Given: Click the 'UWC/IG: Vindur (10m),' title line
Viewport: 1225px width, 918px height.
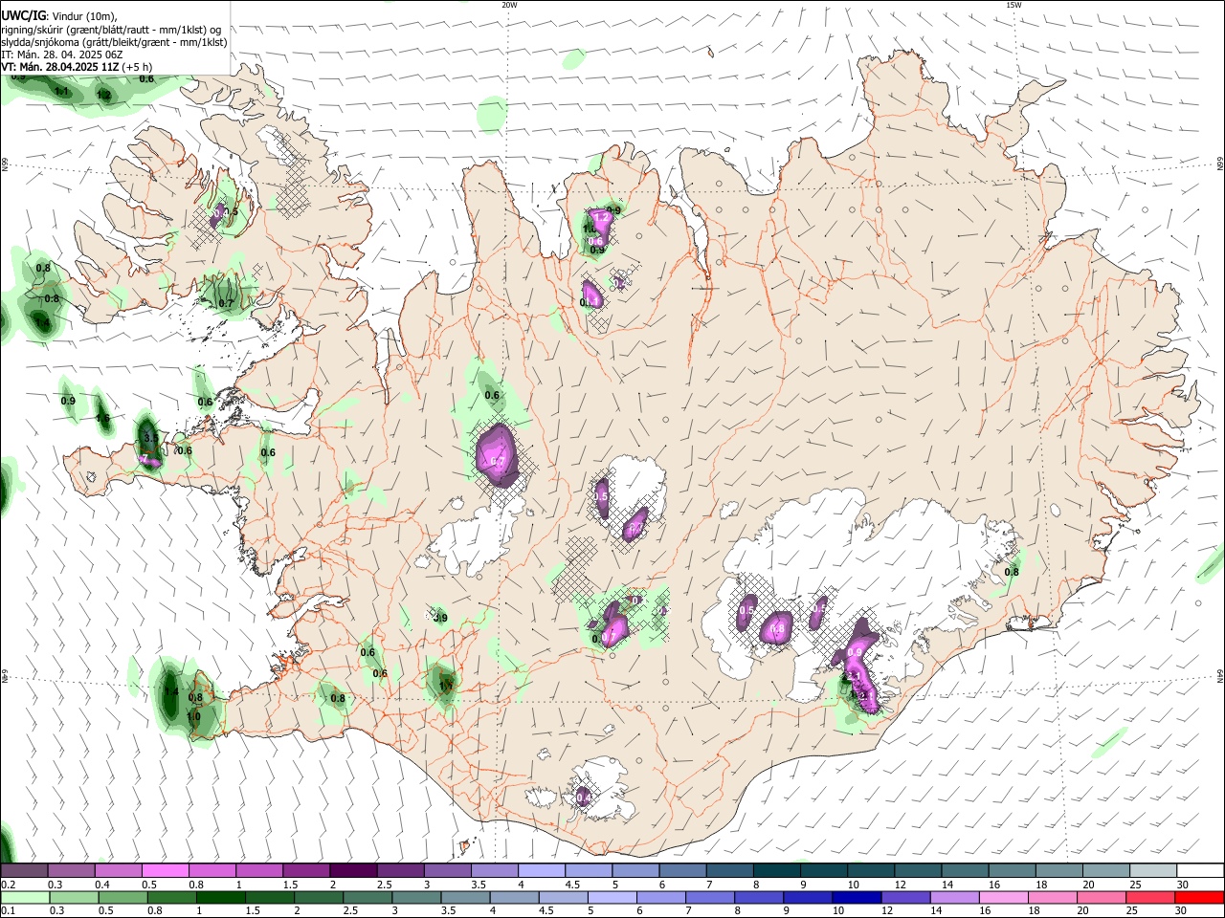Looking at the screenshot, I should coord(58,15).
